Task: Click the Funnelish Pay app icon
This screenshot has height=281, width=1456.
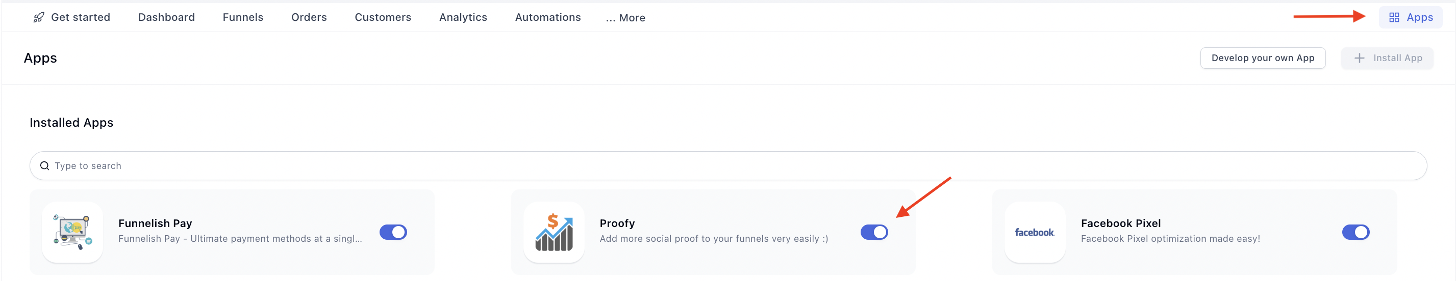Action: (x=72, y=232)
